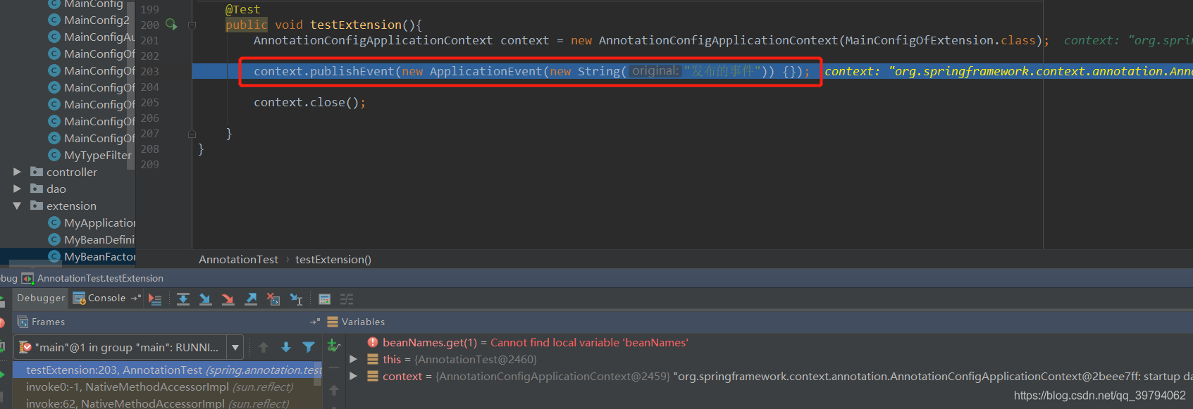Expand the 'this' variable node
This screenshot has width=1193, height=409.
pos(354,359)
